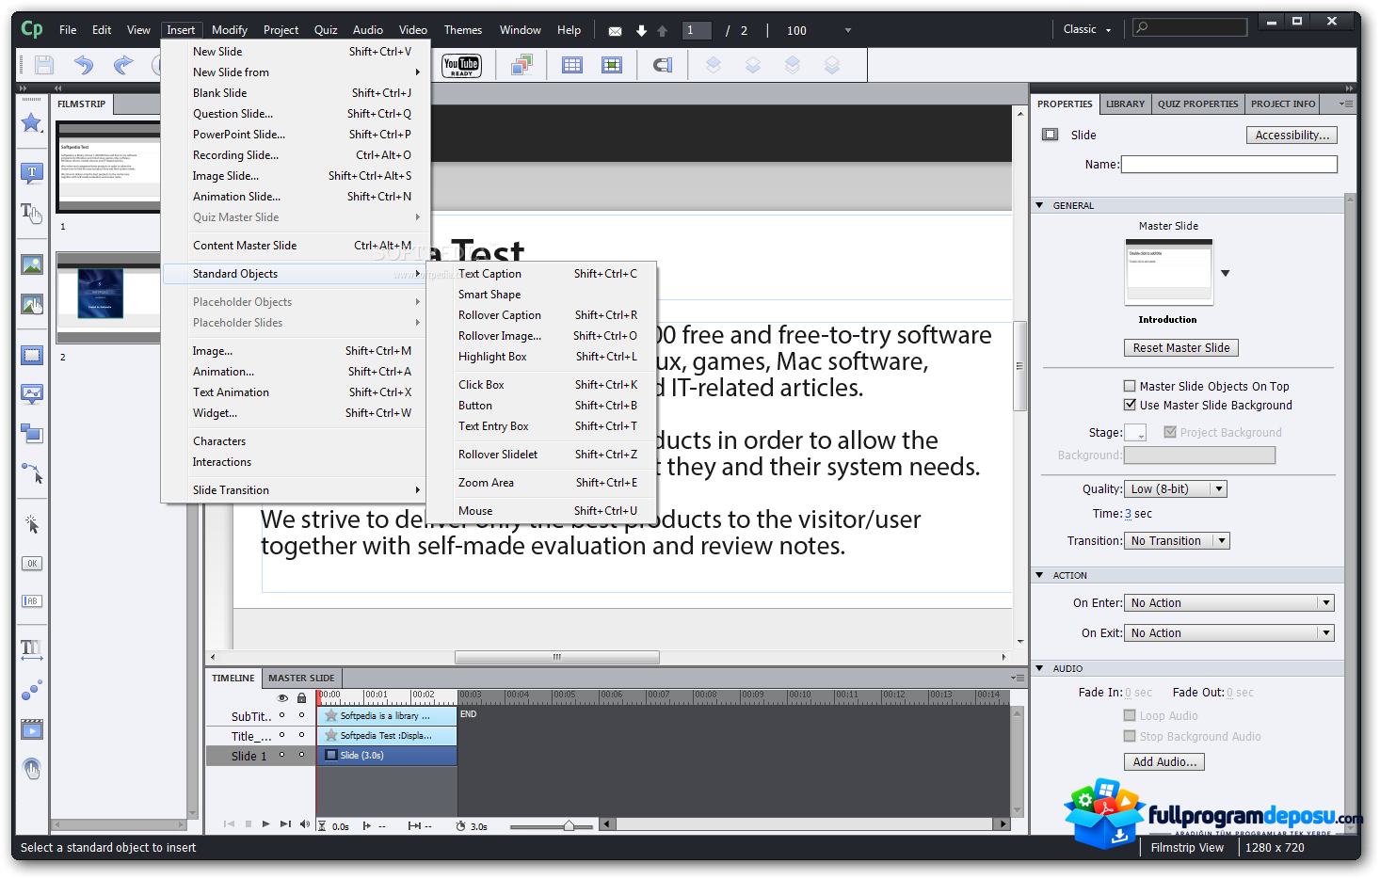Open the Classic workspace dropdown
Screen dimensions: 1380x879
pyautogui.click(x=1087, y=29)
